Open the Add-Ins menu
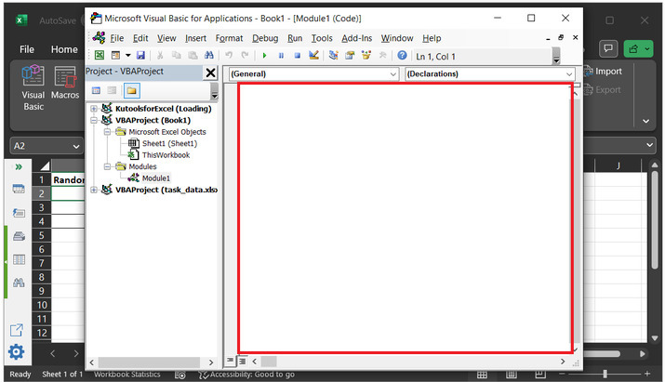 [356, 38]
